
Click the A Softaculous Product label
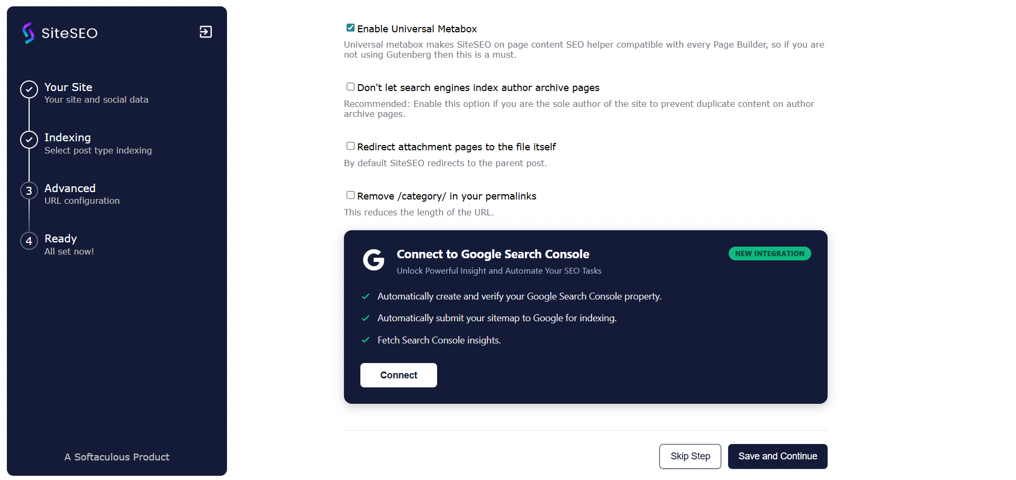116,457
